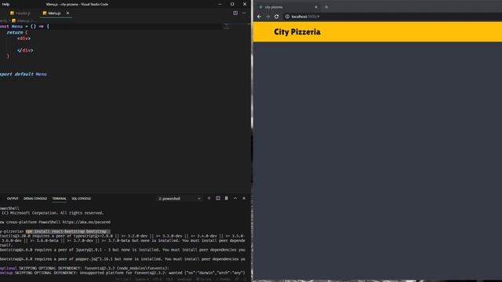Click the 'return (' line in the editor

tap(17, 32)
